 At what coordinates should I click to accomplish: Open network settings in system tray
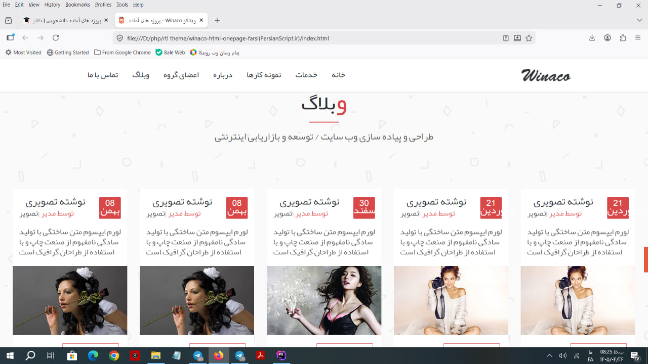(576, 356)
